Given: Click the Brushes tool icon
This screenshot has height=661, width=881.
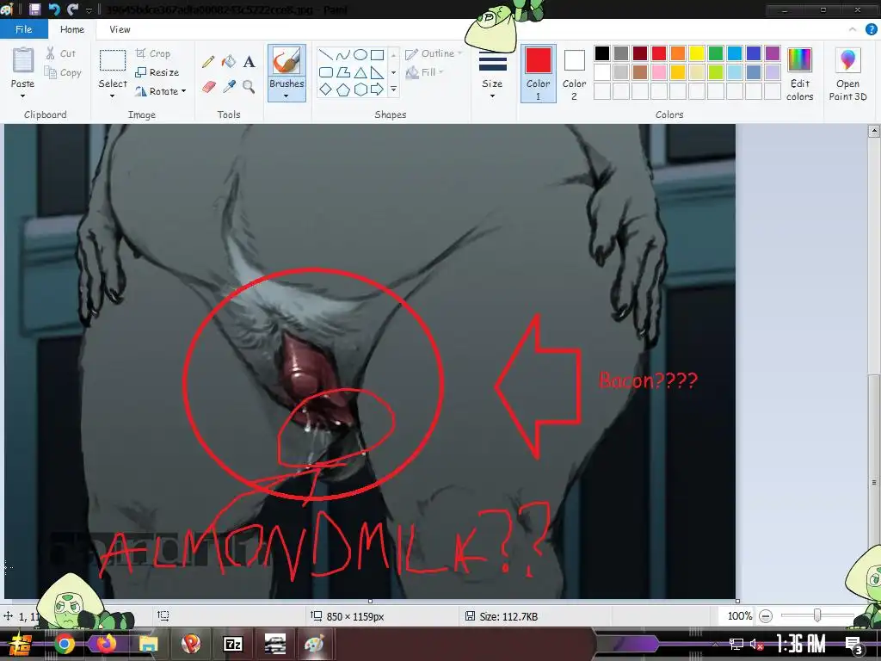Looking at the screenshot, I should click(x=286, y=61).
